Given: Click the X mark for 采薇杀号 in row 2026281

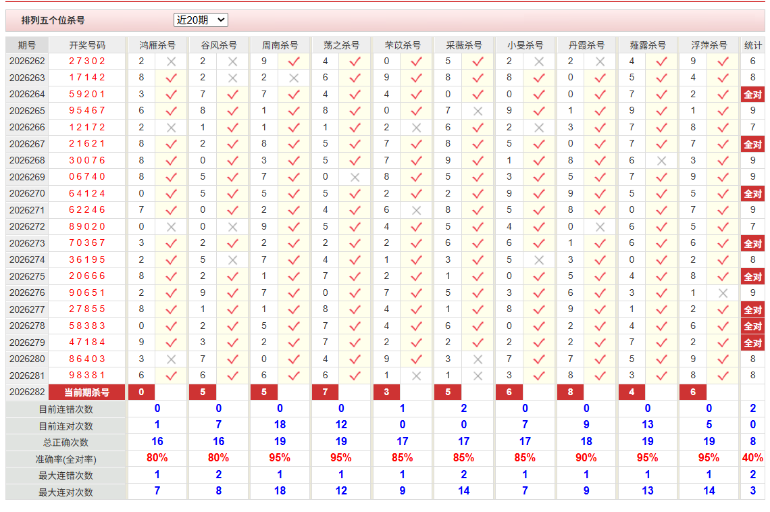Looking at the screenshot, I should 478,376.
